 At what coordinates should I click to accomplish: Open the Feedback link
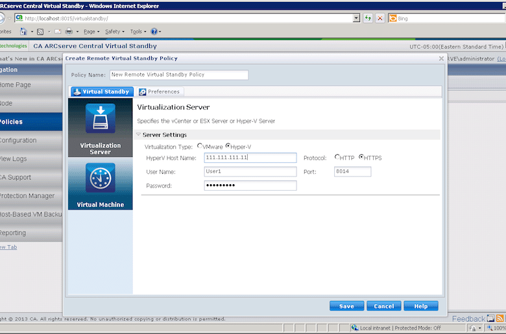tap(468, 319)
